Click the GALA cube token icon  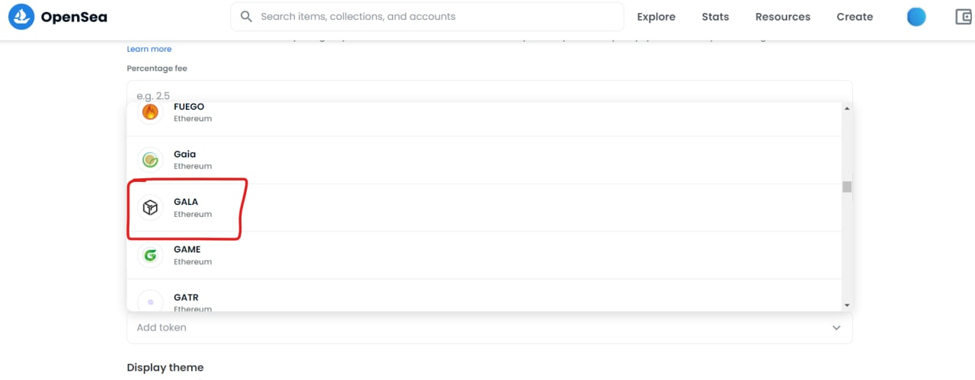(150, 207)
